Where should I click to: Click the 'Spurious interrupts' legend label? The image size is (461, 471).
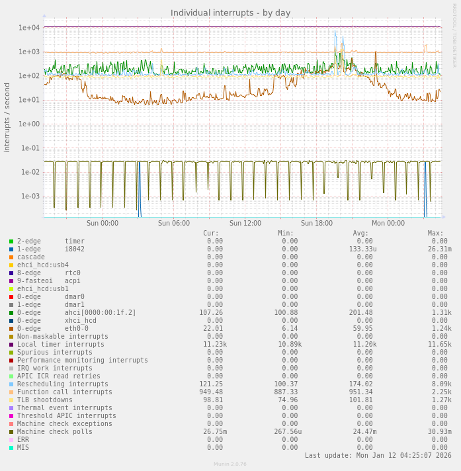(55, 353)
